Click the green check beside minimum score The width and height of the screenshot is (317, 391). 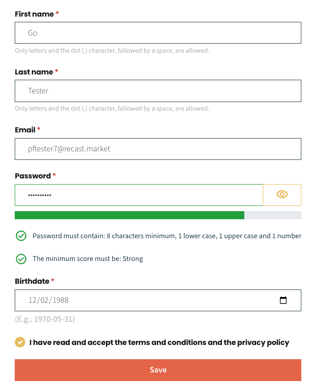pyautogui.click(x=21, y=259)
